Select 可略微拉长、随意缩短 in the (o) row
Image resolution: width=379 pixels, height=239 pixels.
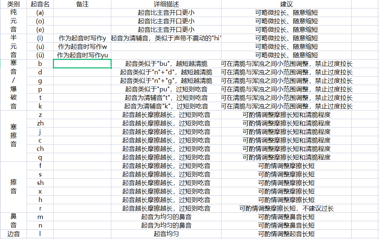point(286,21)
